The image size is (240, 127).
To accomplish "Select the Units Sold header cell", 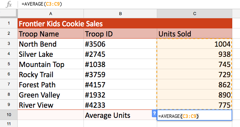I will point(195,33).
